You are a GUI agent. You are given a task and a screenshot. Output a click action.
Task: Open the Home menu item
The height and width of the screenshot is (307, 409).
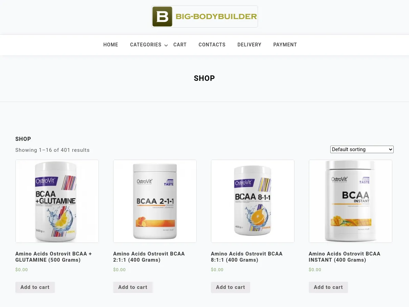pyautogui.click(x=111, y=45)
